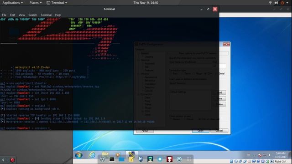Click the sessions command prompt line
Viewport: 292px width, 164px height.
25,128
